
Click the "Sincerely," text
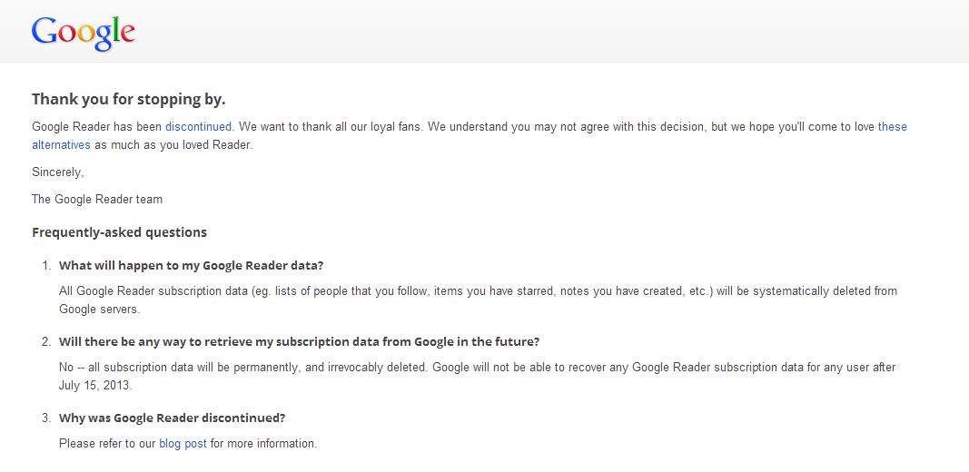point(57,172)
